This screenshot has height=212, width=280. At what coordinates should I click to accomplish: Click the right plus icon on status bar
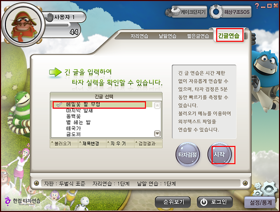point(245,183)
